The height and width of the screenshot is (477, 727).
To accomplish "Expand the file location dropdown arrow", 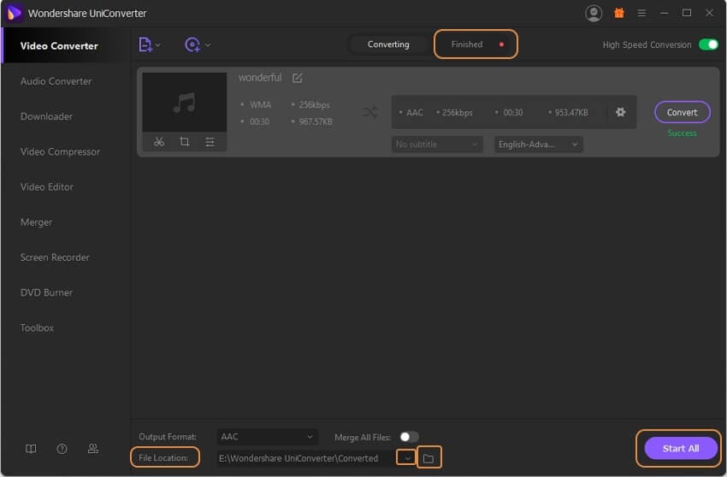I will click(x=406, y=458).
